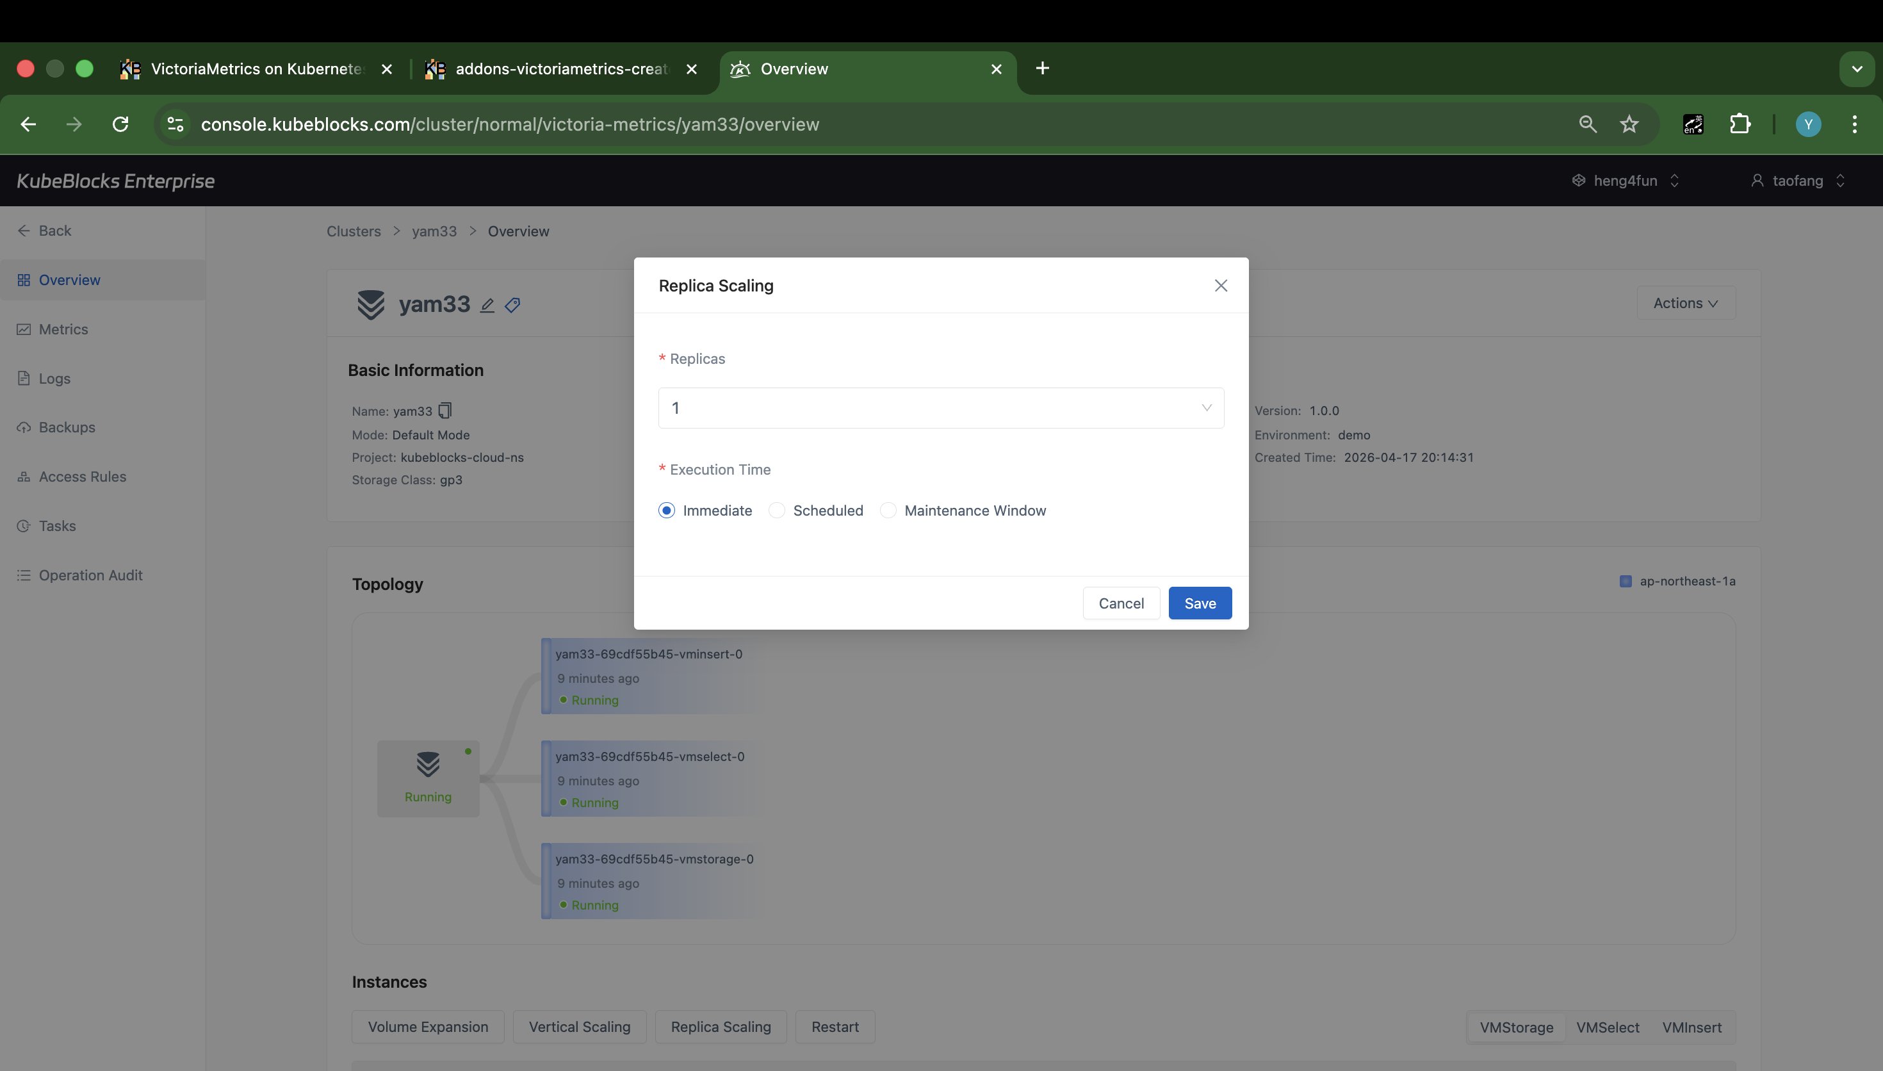The image size is (1883, 1071).
Task: Click the tag icon next to yam33
Action: click(512, 306)
